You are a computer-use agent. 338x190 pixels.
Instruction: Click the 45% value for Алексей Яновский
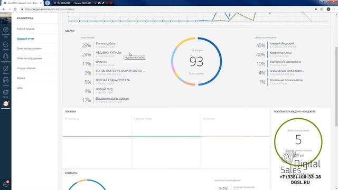[260, 45]
